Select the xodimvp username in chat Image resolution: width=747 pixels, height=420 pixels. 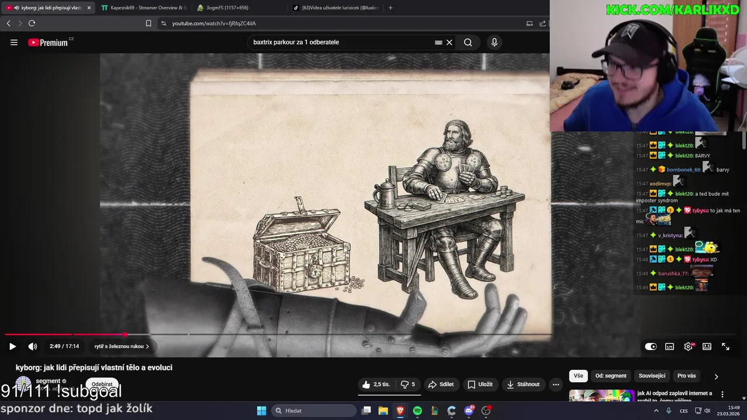point(661,184)
